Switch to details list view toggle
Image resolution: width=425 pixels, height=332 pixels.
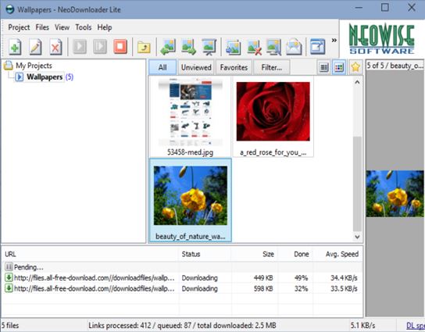coord(323,67)
